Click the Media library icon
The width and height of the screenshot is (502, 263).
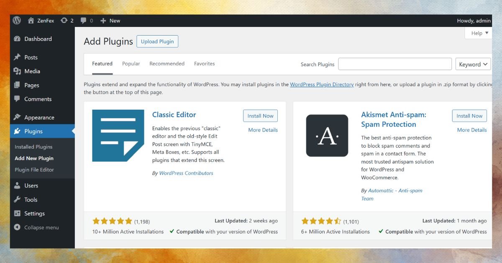point(17,71)
